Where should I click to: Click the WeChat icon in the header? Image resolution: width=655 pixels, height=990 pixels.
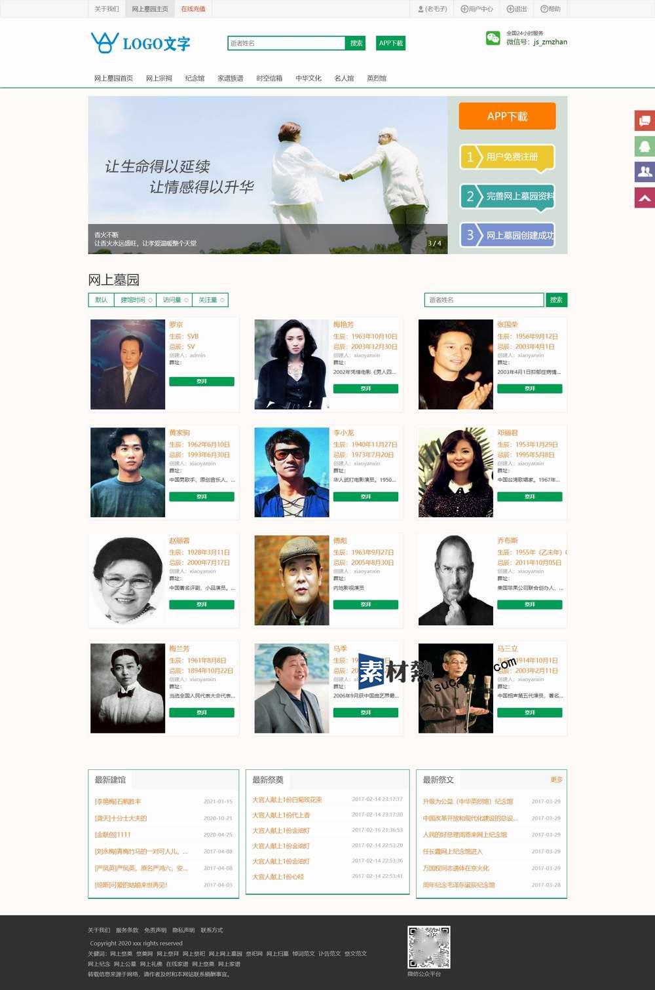(493, 38)
